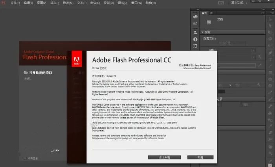Open the 视图(V) menu
The width and height of the screenshot is (275, 167).
tap(41, 3)
